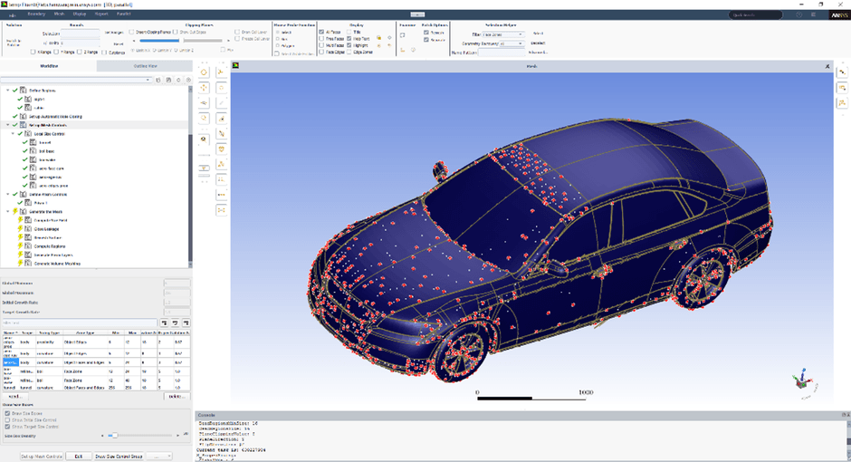
Task: Switch to the Outline View tab
Action: (x=144, y=66)
